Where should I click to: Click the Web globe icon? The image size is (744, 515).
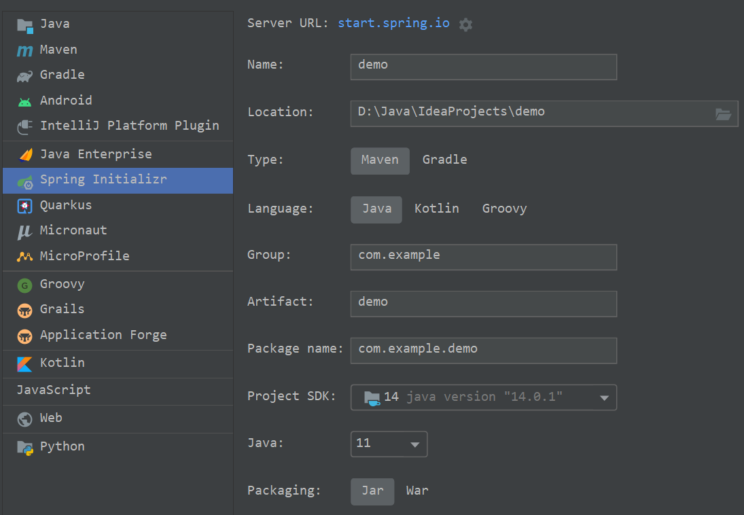pos(24,419)
